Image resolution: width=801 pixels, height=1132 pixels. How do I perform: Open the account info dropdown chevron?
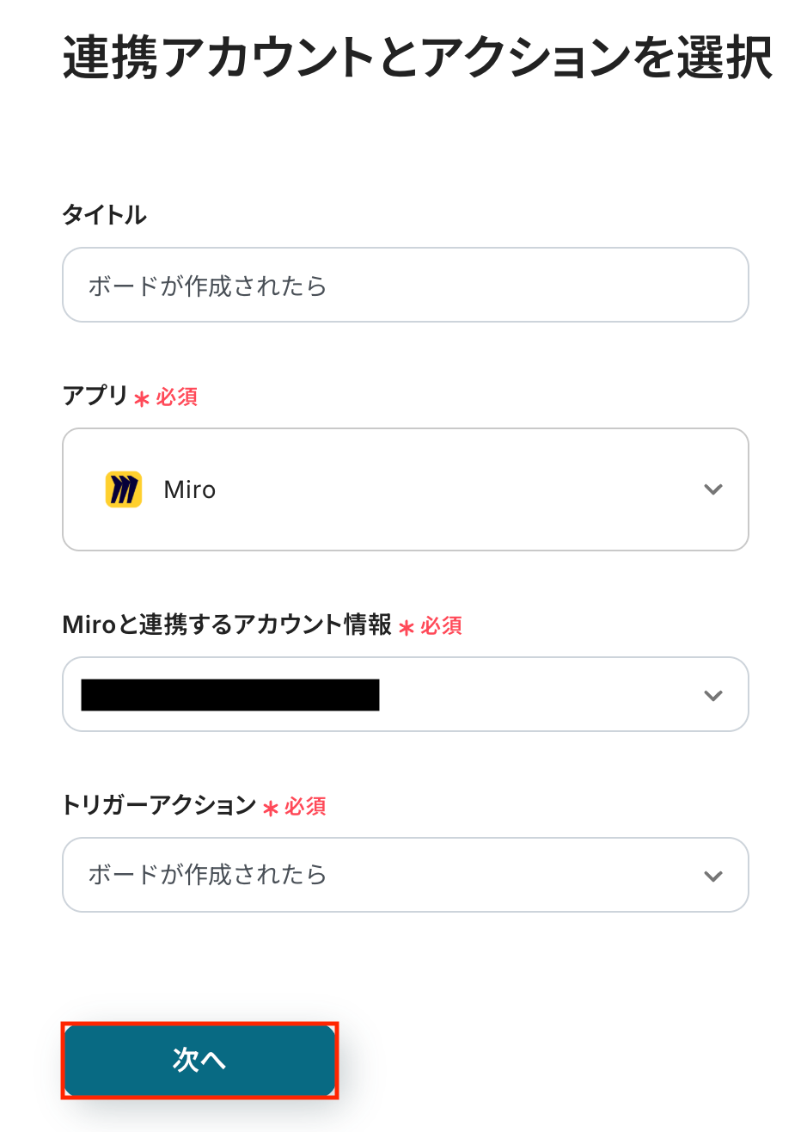click(x=712, y=695)
